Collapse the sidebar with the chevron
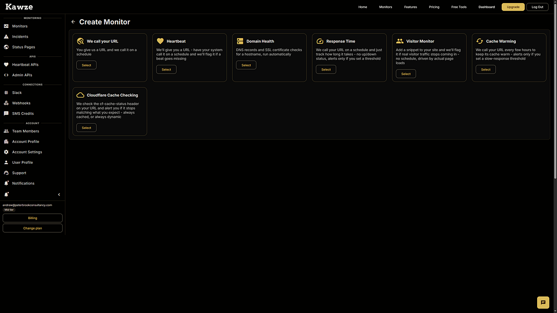This screenshot has width=557, height=313. coord(59,195)
